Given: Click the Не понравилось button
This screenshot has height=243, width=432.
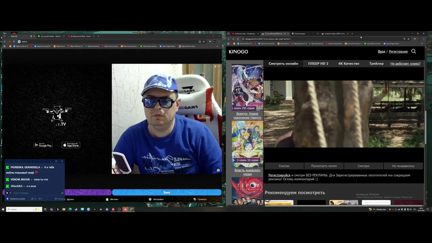Looking at the screenshot, I should (403, 166).
